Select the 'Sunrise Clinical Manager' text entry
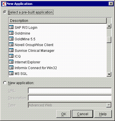 (x=34, y=51)
